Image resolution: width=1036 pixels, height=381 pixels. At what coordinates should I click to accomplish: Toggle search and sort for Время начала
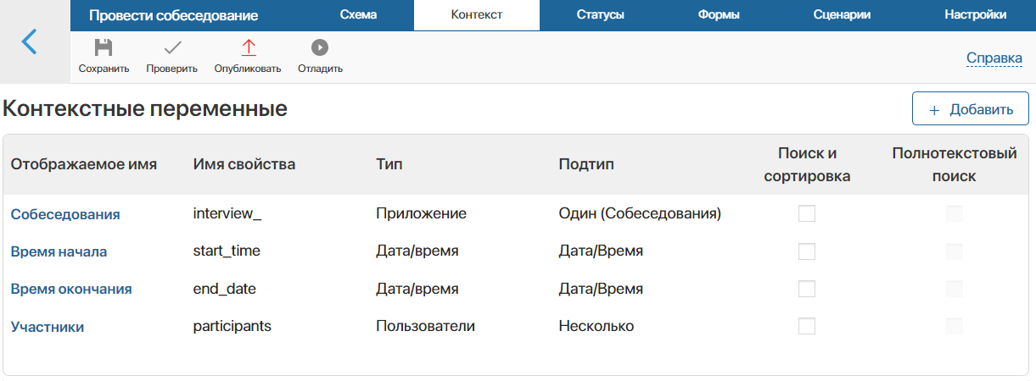807,251
